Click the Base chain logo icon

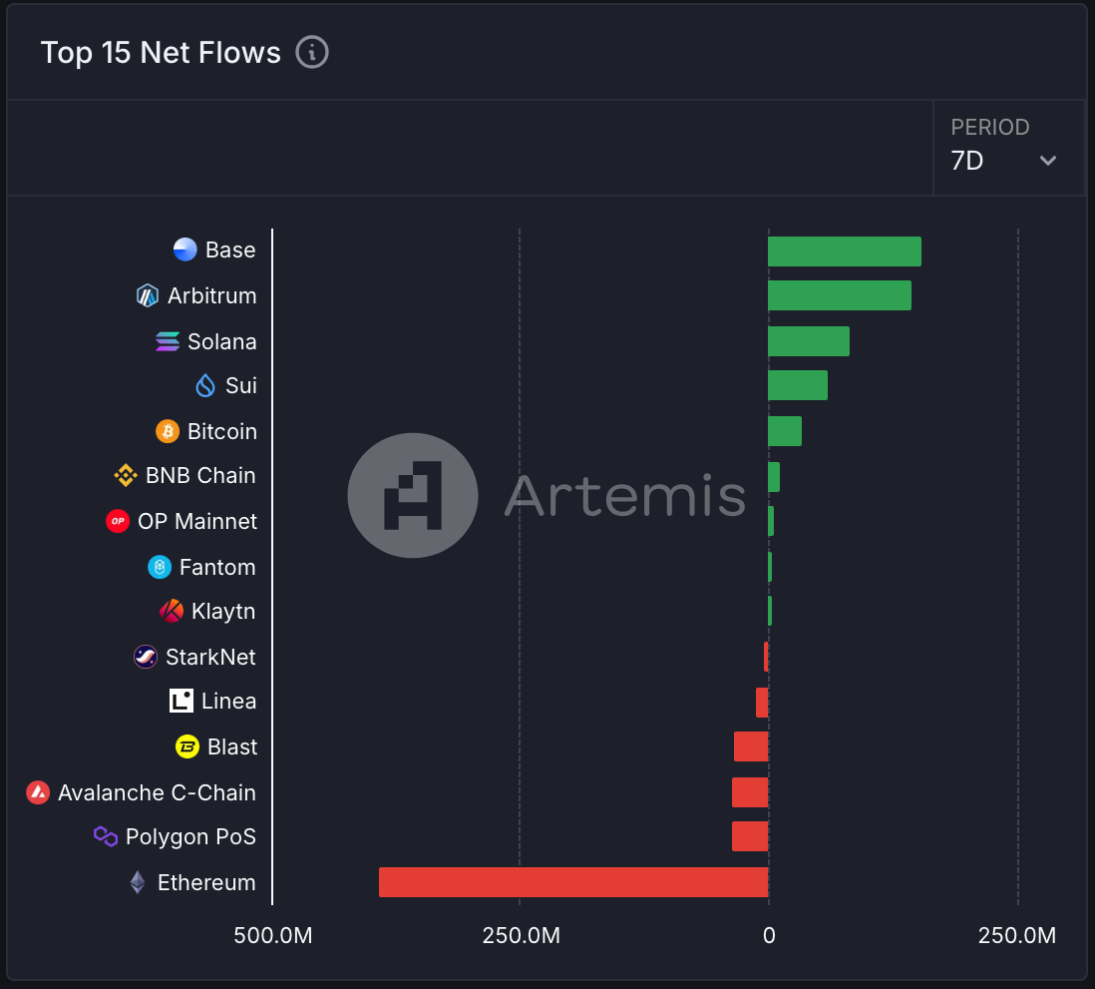click(x=185, y=249)
